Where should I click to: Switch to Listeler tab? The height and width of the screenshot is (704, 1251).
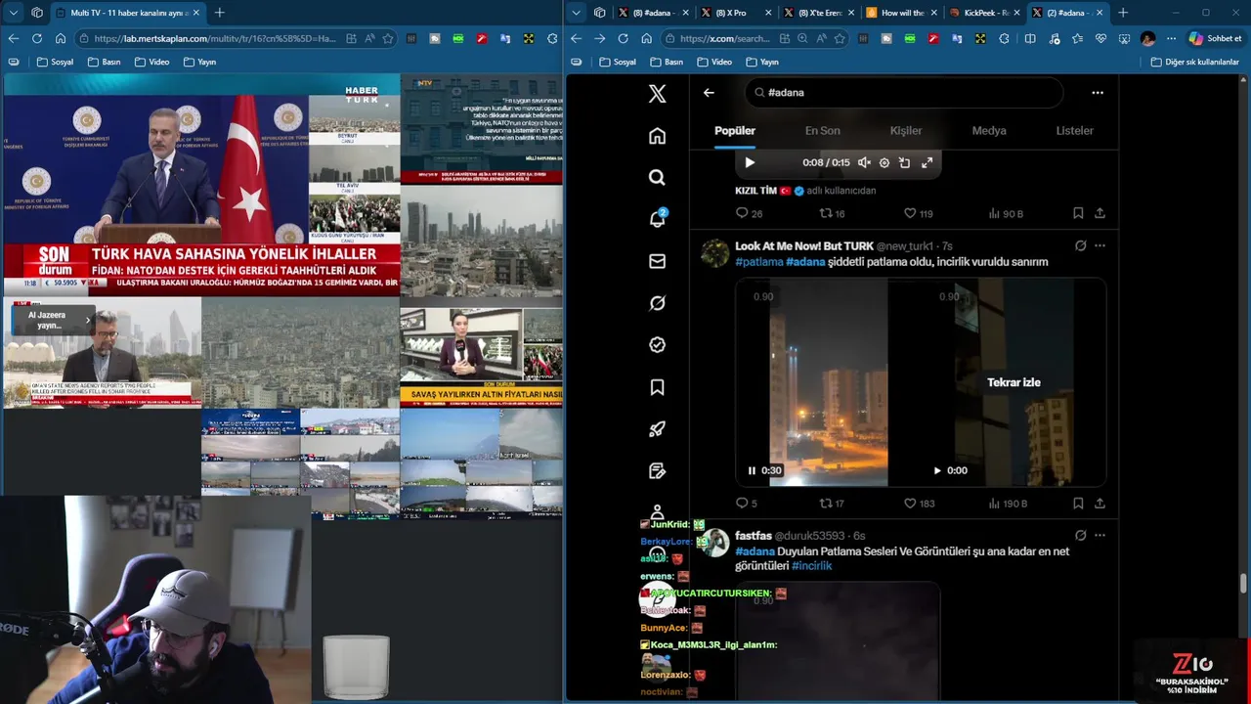tap(1074, 131)
